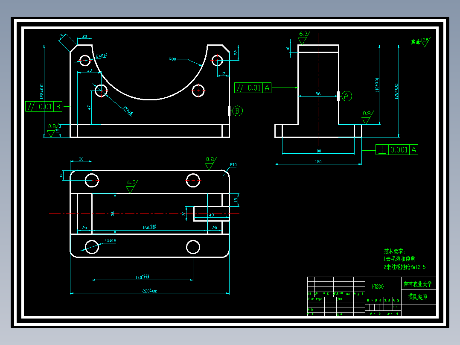
Task: Select the 100 dimension text
Action: click(x=318, y=151)
